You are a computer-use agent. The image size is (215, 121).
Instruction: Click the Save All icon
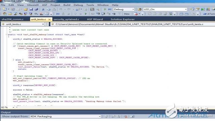pos(36,9)
